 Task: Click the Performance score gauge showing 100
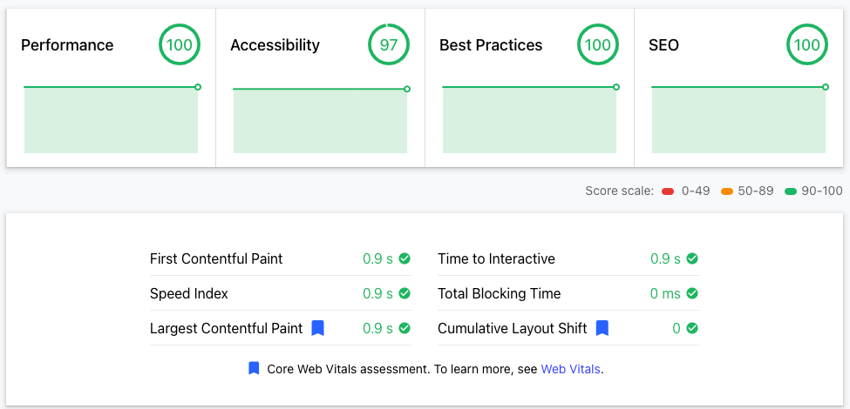(180, 45)
